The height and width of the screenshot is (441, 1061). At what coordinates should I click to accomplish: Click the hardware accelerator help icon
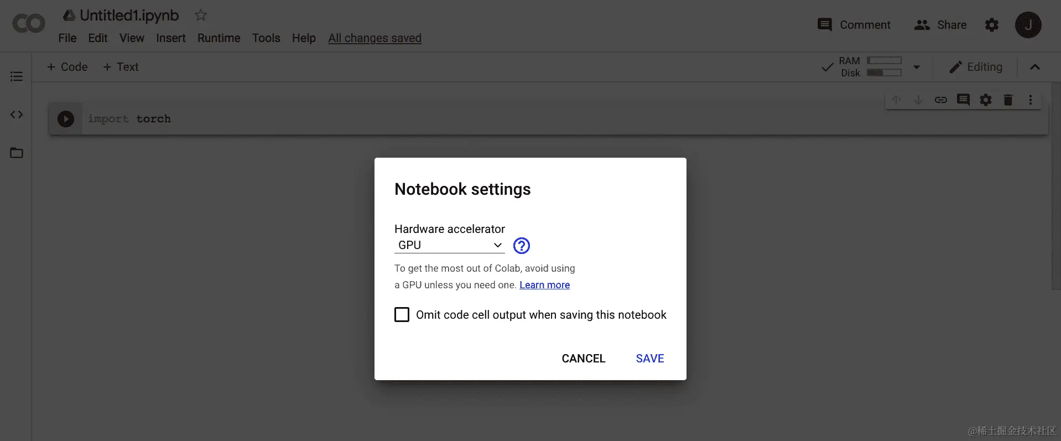coord(522,246)
